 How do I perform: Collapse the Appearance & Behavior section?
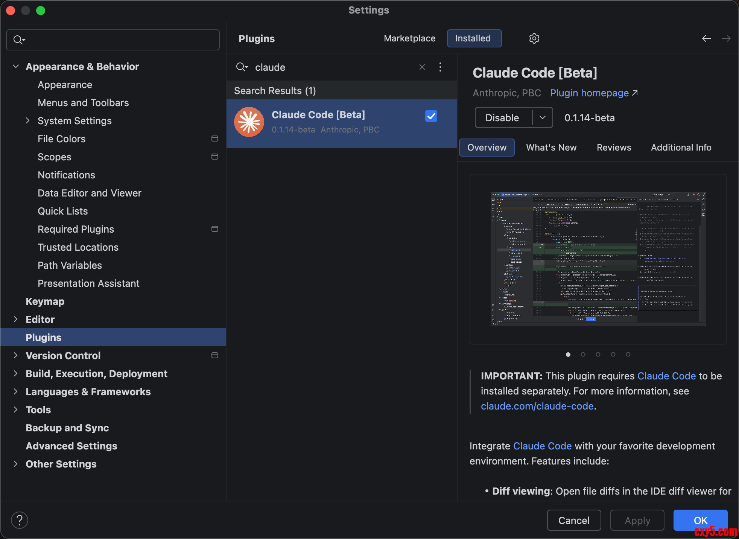point(15,66)
